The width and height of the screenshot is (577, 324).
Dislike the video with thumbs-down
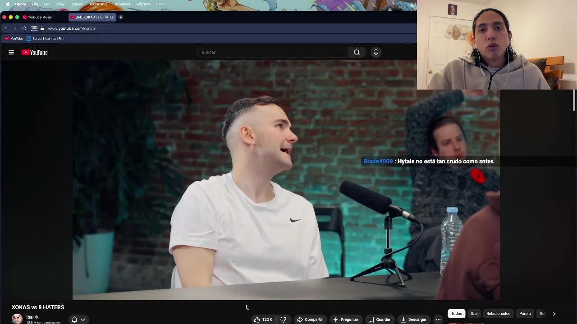tap(284, 319)
